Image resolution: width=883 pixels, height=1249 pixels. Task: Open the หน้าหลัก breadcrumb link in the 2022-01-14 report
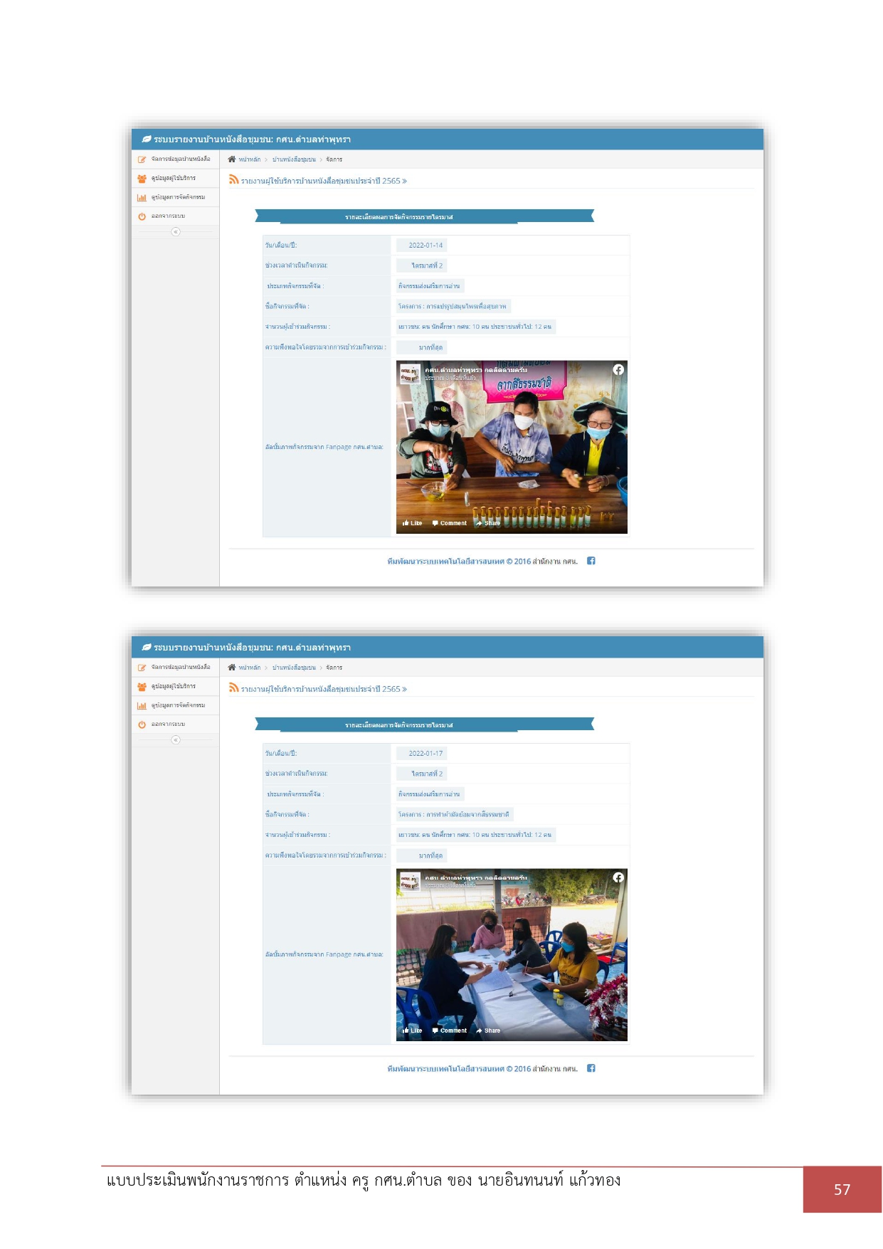[249, 159]
